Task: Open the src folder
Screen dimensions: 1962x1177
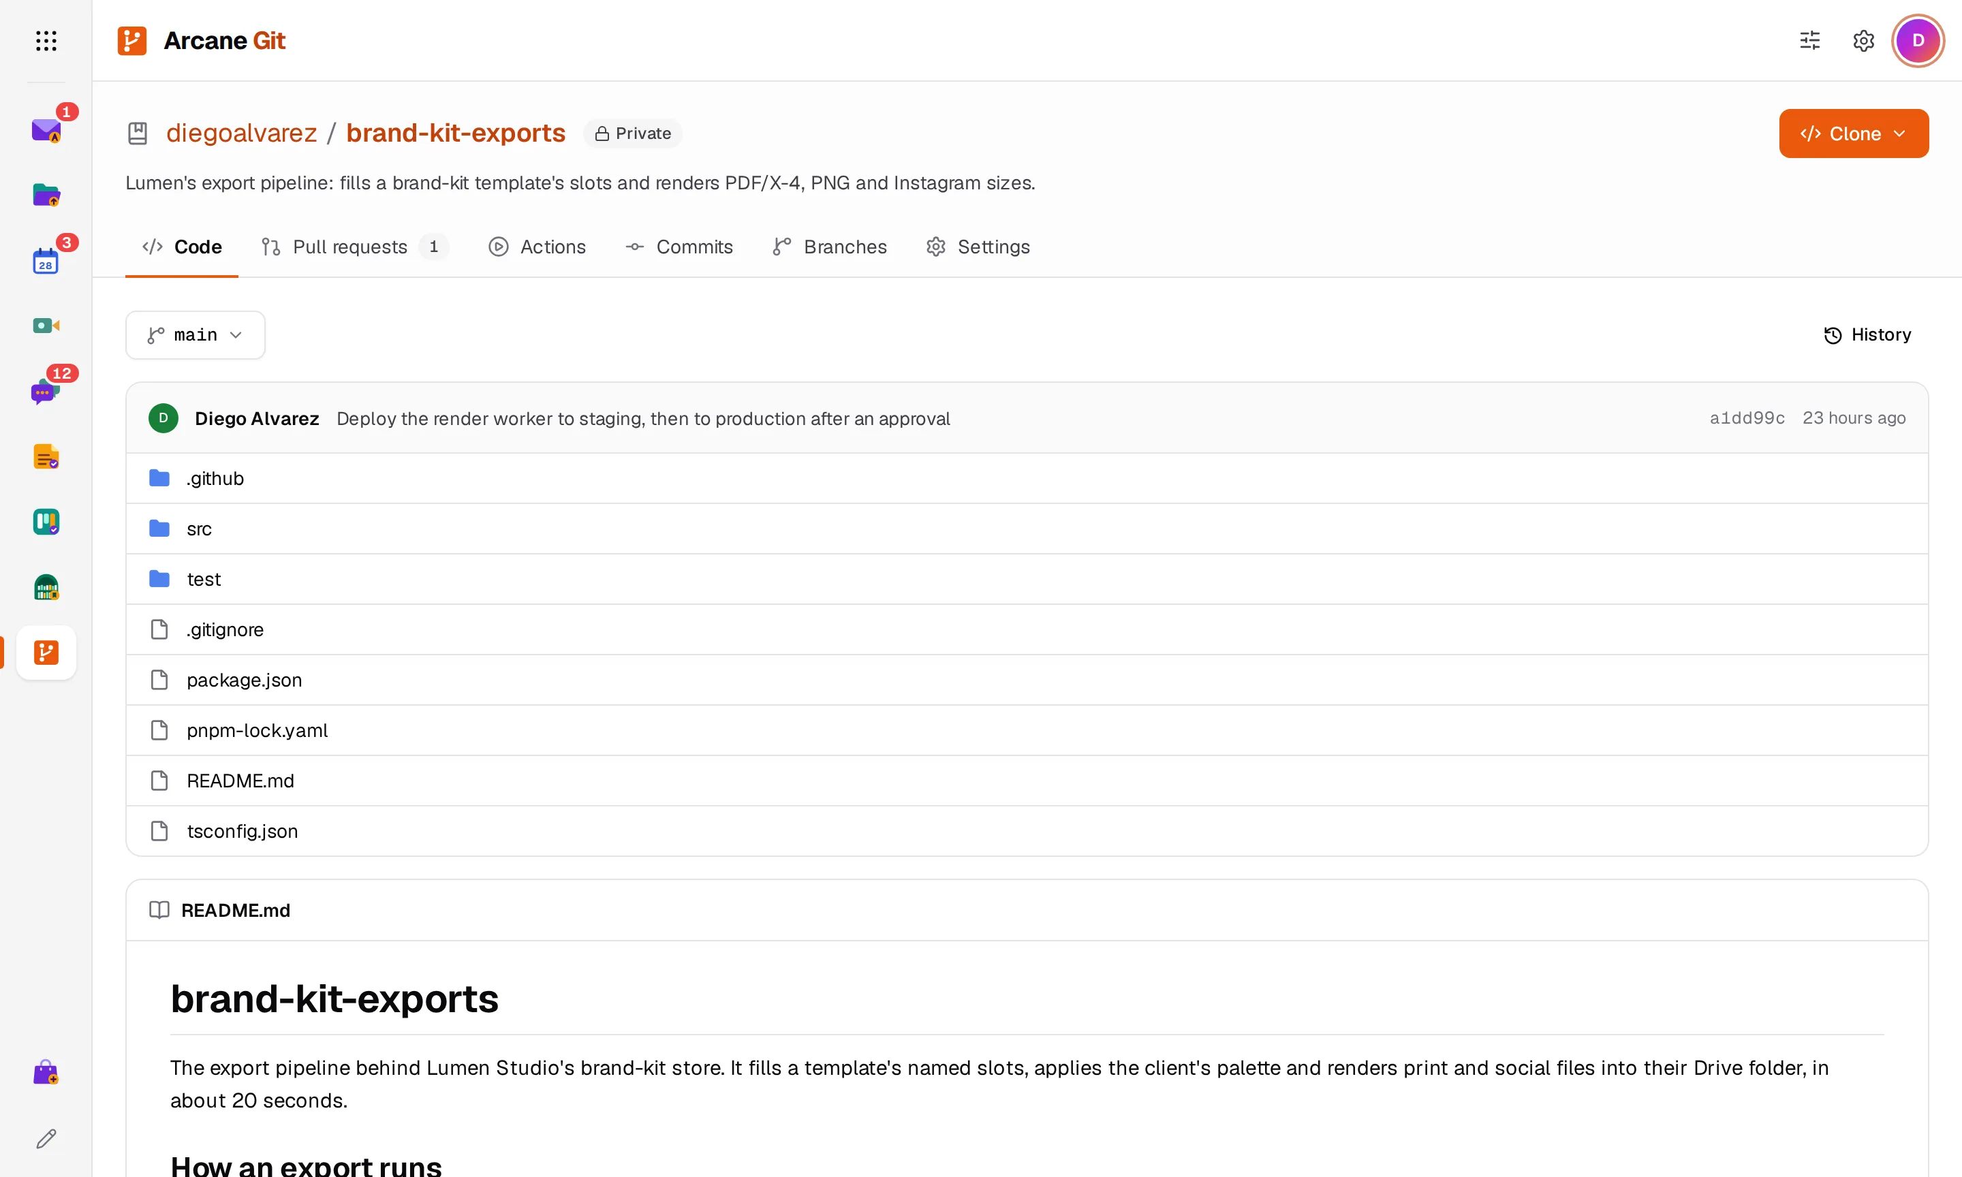Action: 1027,529
